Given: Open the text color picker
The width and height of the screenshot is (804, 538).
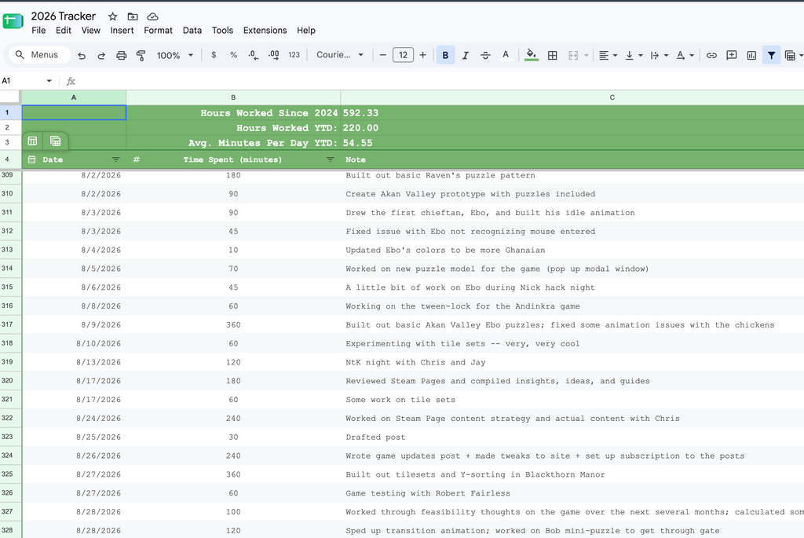Looking at the screenshot, I should click(x=506, y=55).
